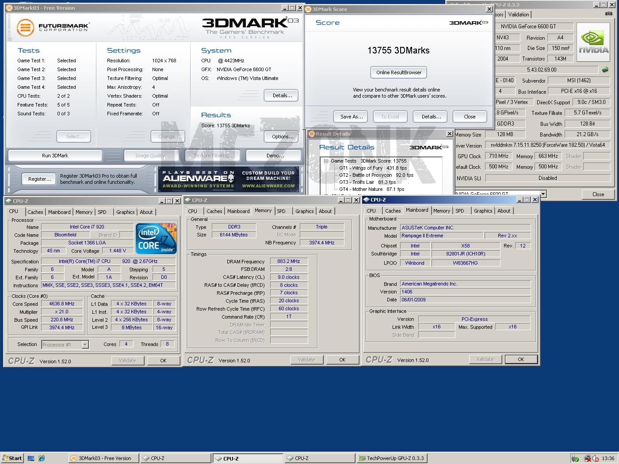Click the muted volume tray icon
This screenshot has width=619, height=464.
tap(596, 459)
